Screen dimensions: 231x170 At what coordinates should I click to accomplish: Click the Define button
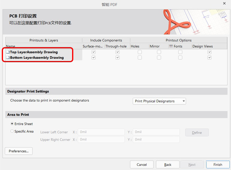point(197,132)
